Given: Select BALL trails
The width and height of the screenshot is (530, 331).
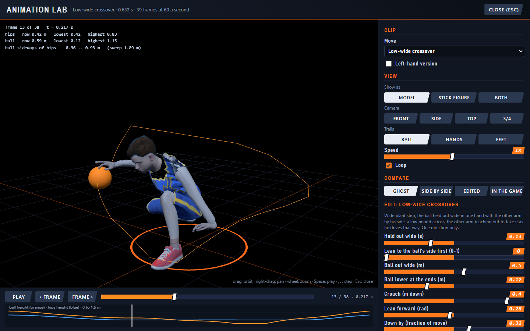Looking at the screenshot, I should (x=407, y=139).
